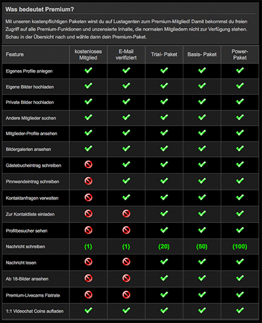Click checkmark for Bildergalerien ansehen under Trial-Paket
The width and height of the screenshot is (262, 323).
tap(164, 148)
